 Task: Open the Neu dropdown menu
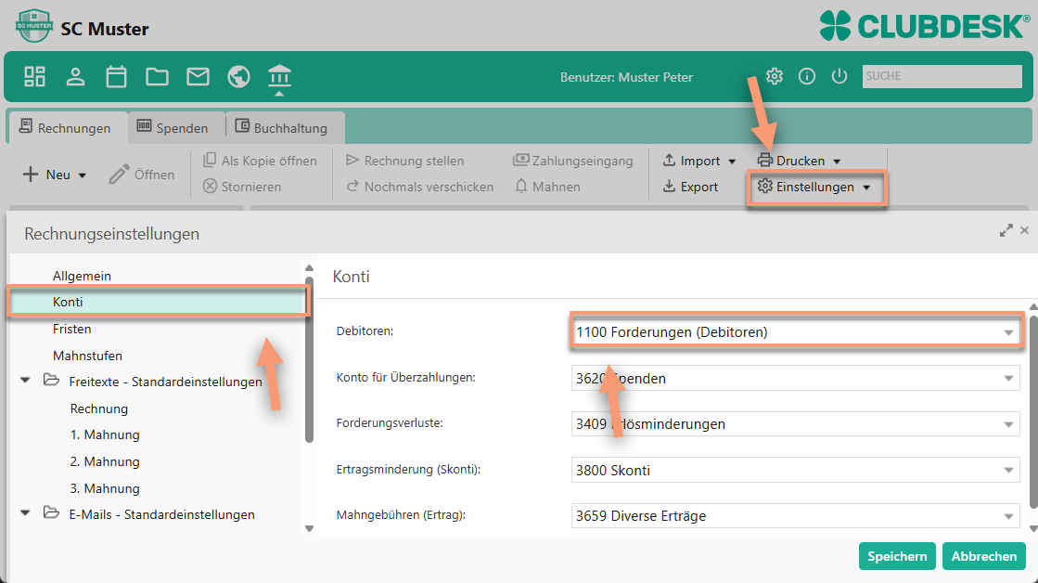tap(55, 175)
